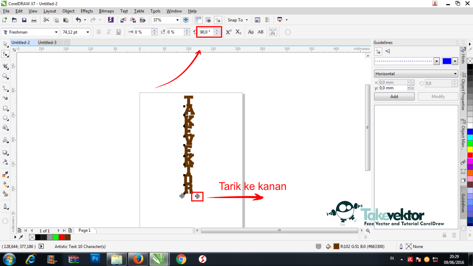The width and height of the screenshot is (473, 266).
Task: Toggle All Caps formatting
Action: pyautogui.click(x=260, y=32)
